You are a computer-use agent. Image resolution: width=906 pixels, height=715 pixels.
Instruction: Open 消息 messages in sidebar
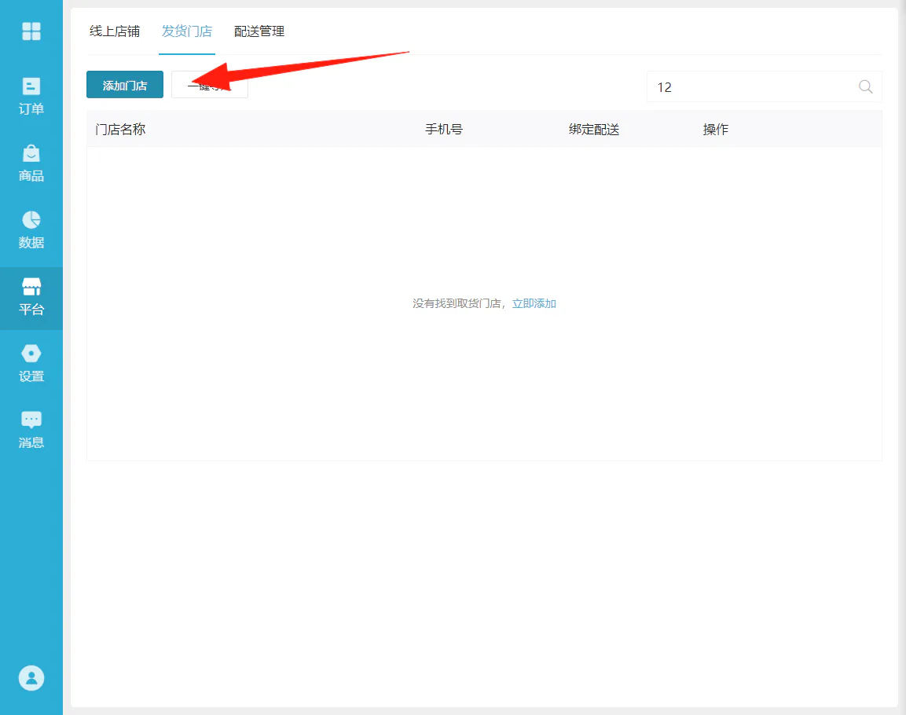31,431
